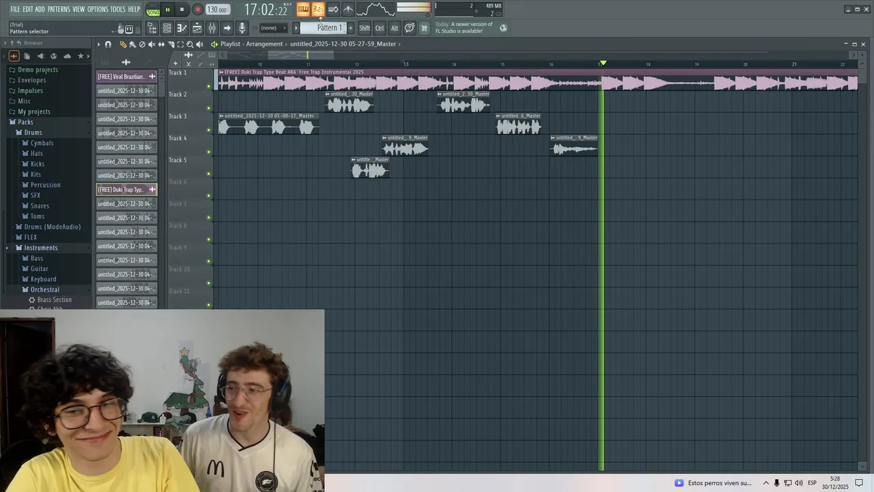Open the TOOLS menu
Image resolution: width=874 pixels, height=492 pixels.
coord(118,9)
